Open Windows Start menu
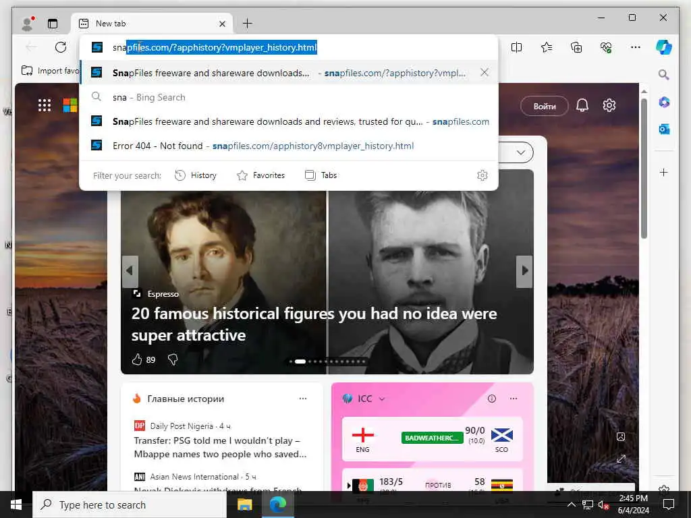Viewport: 691px width, 518px height. pos(16,505)
